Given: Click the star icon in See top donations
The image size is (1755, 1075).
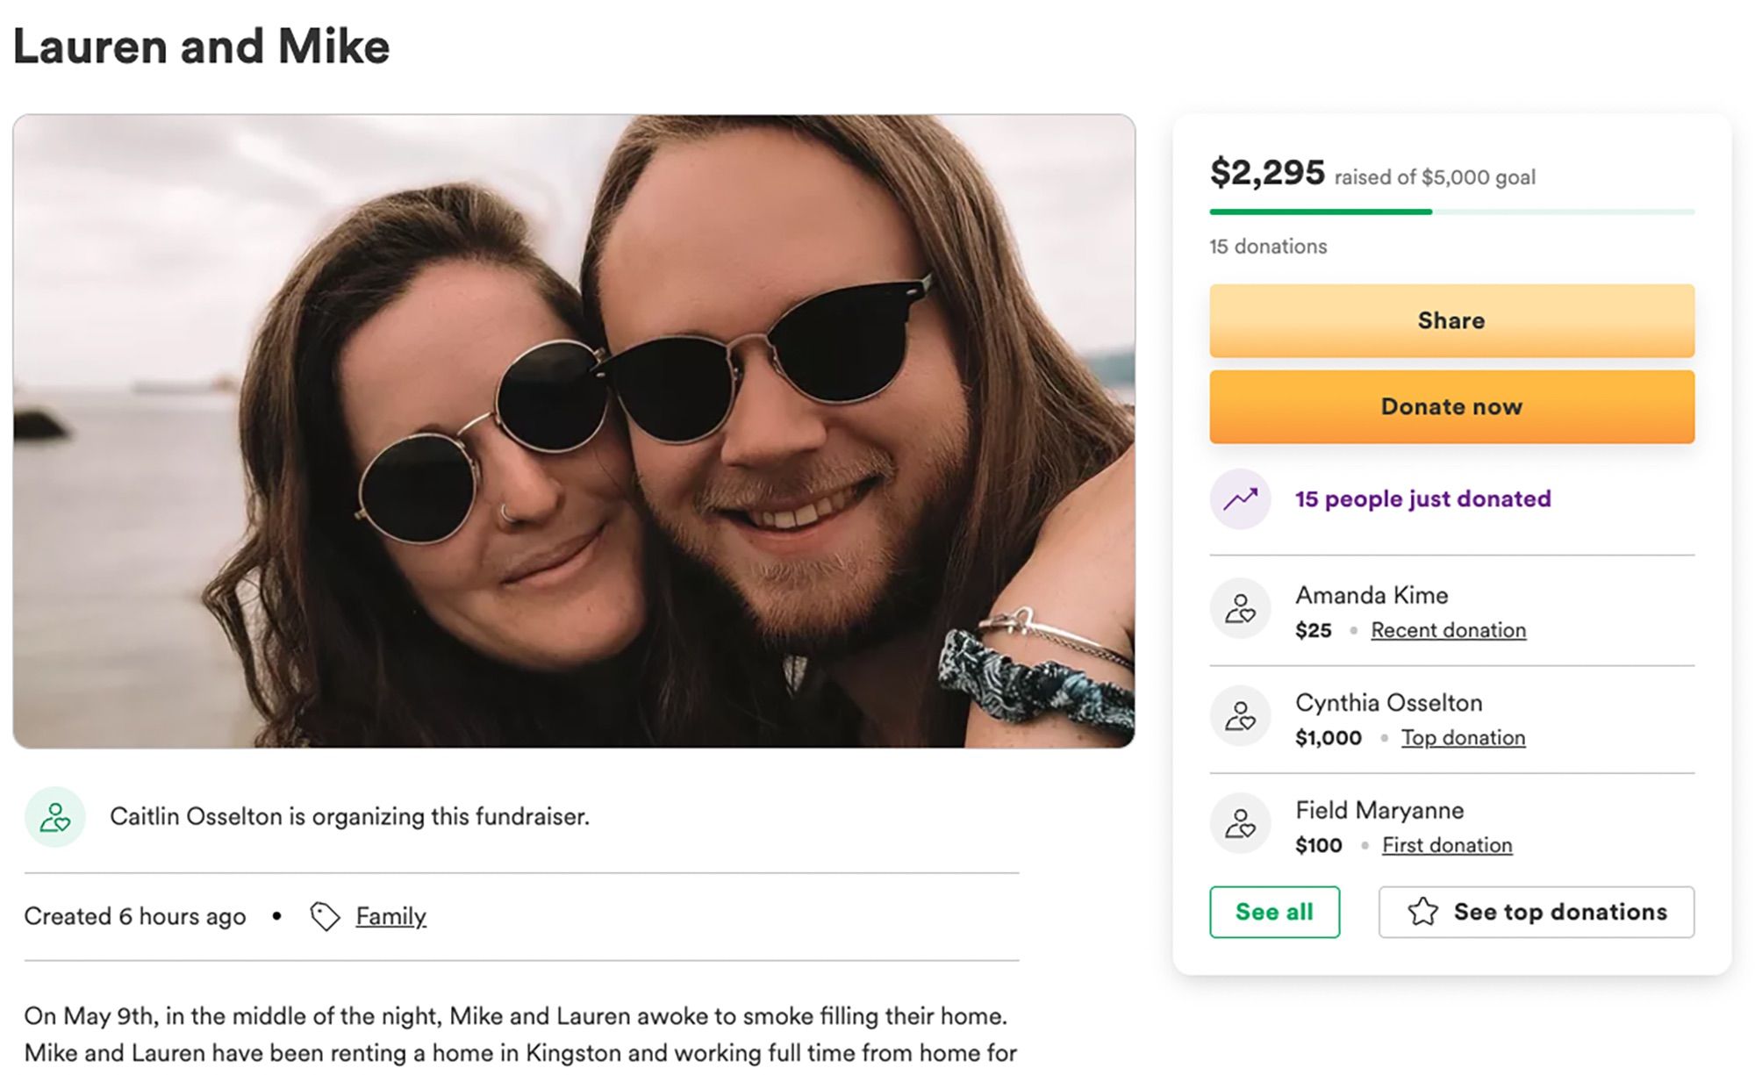Looking at the screenshot, I should pyautogui.click(x=1422, y=912).
